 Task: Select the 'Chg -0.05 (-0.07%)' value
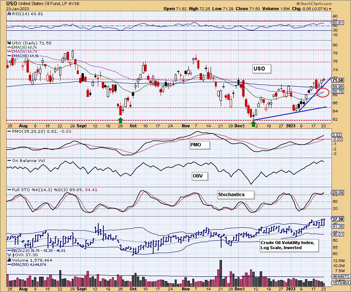310,9
